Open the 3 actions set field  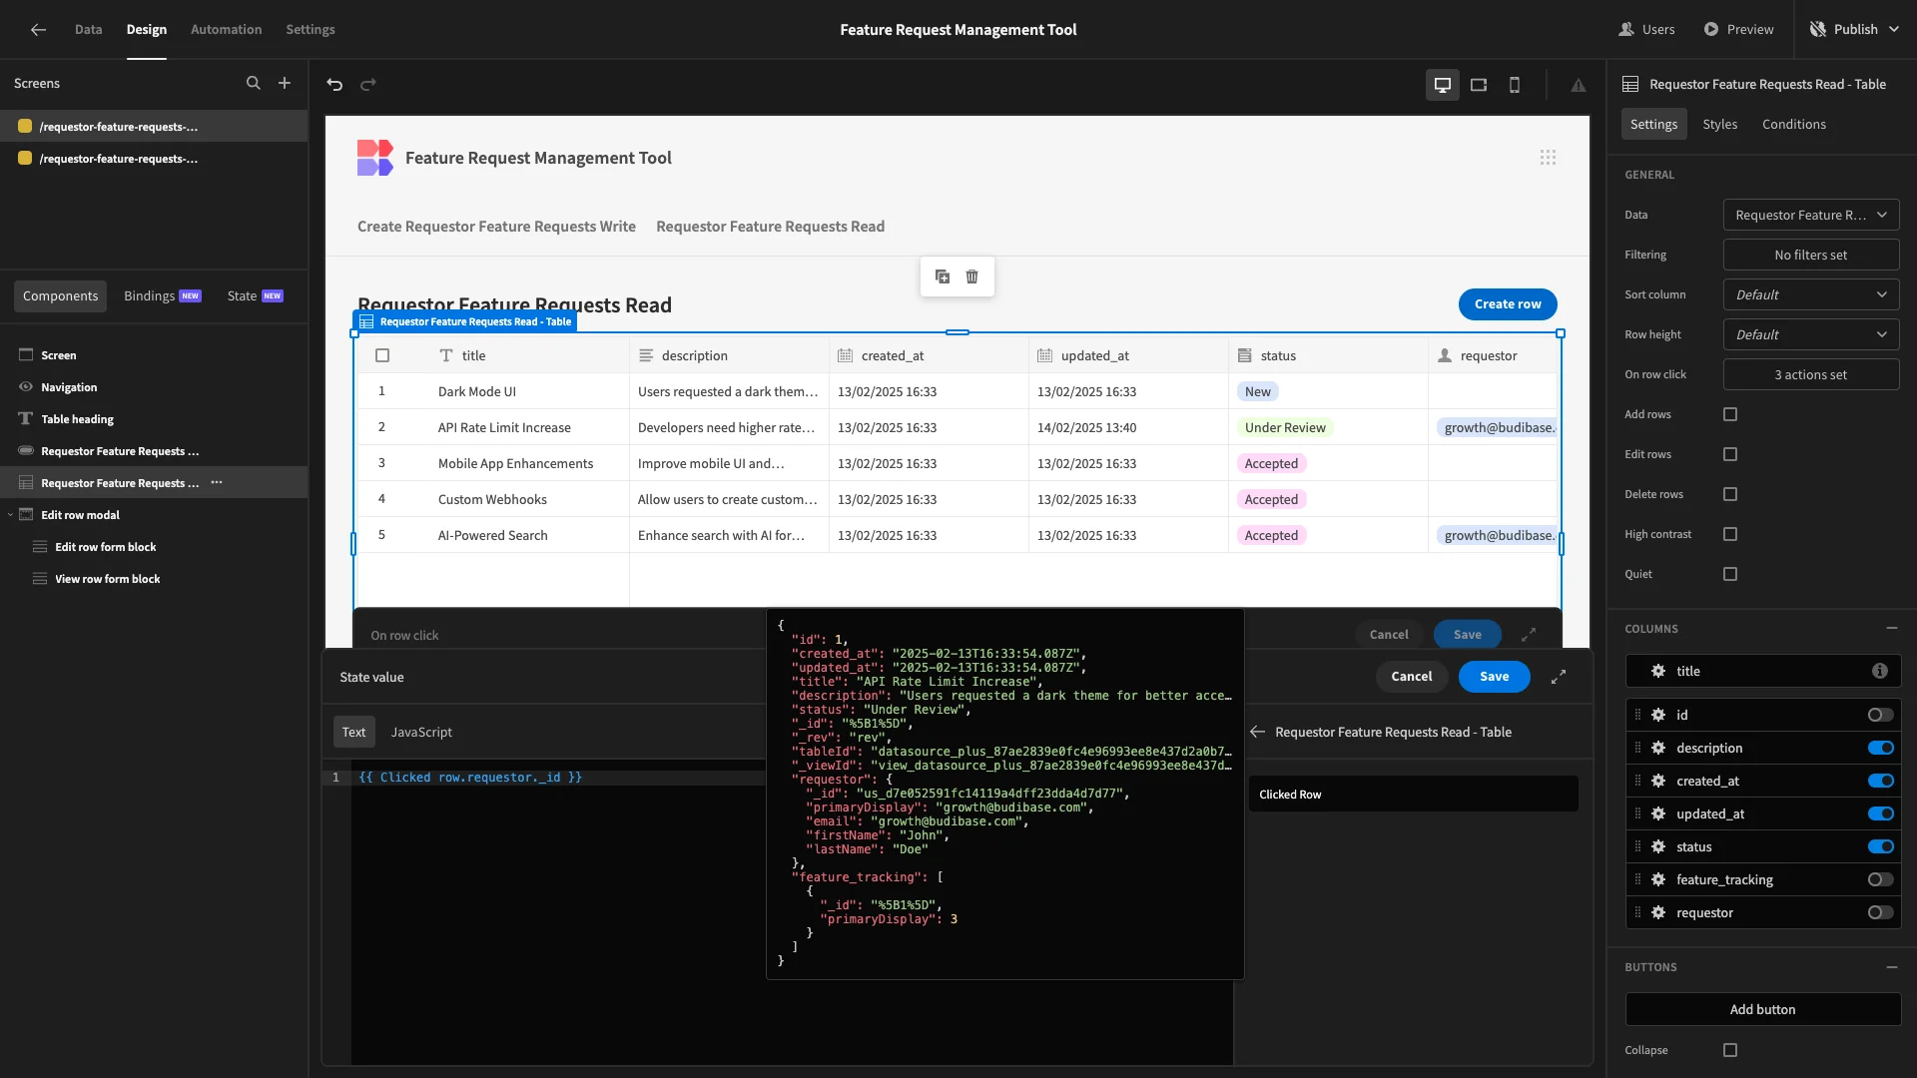[x=1811, y=374]
